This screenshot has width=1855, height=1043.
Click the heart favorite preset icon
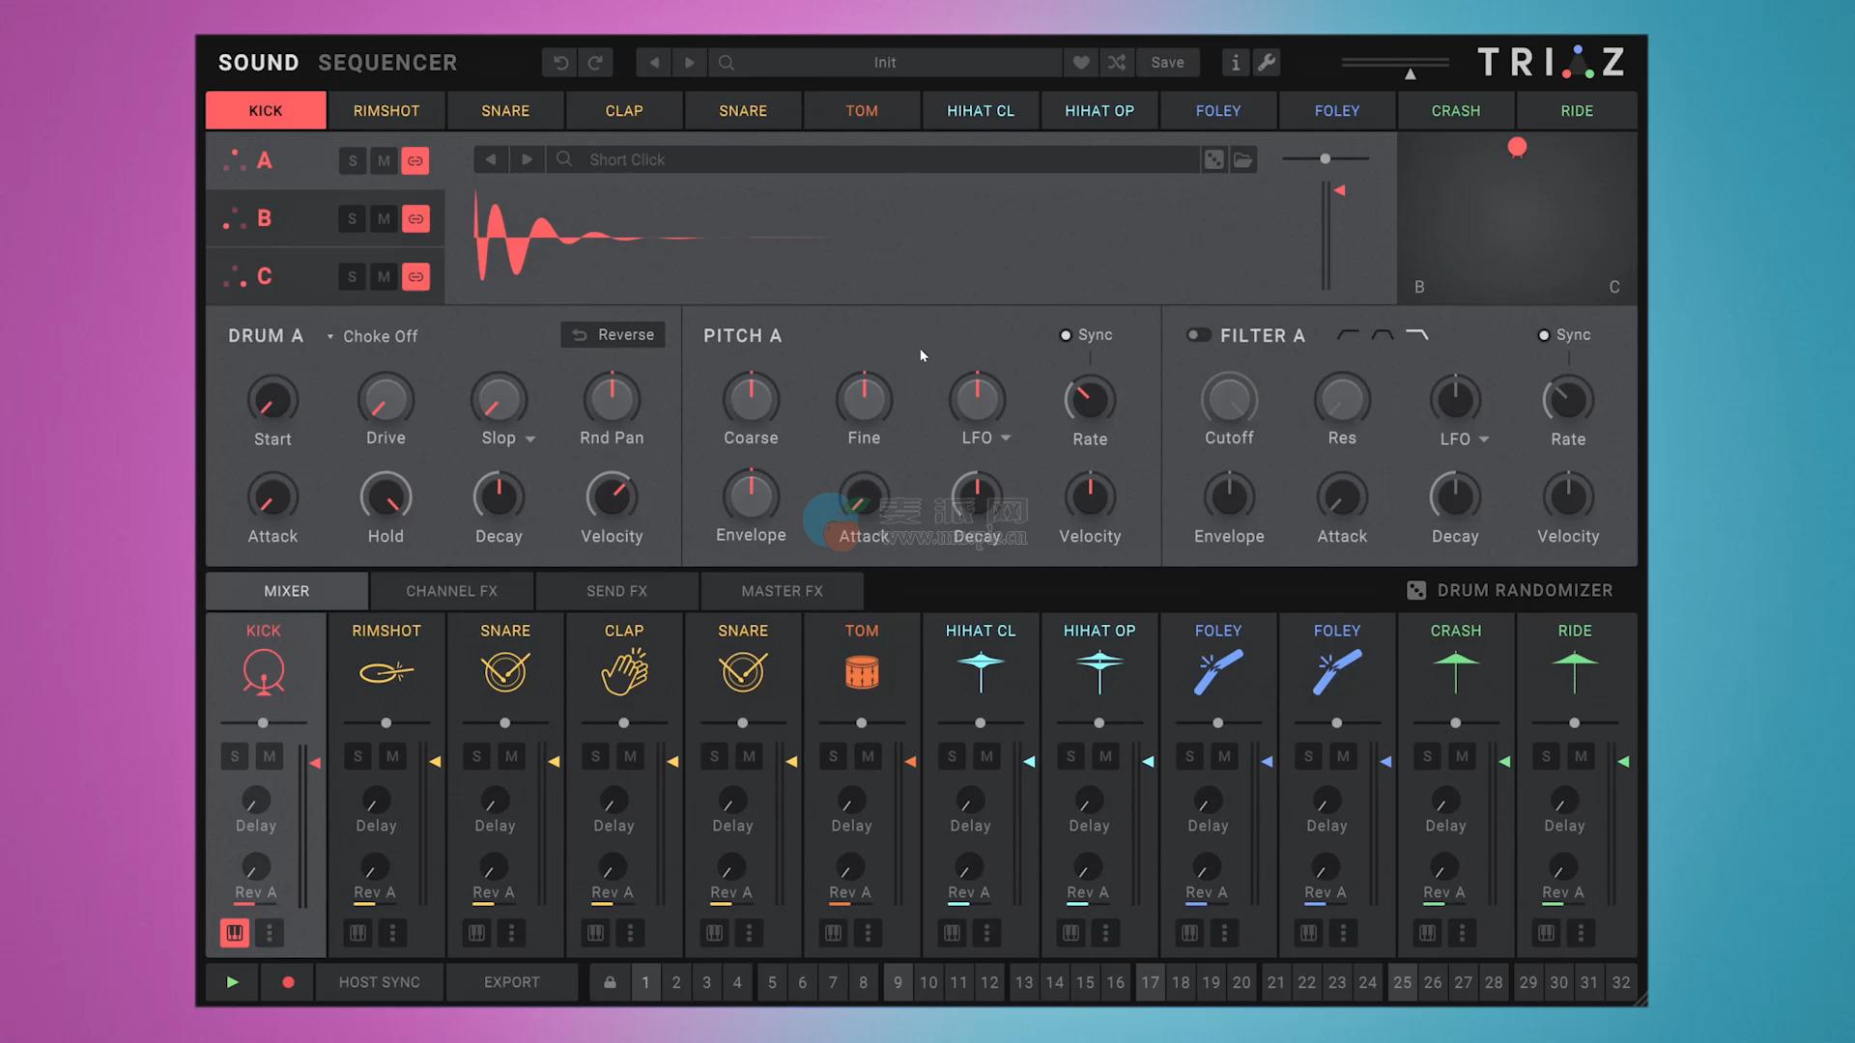[1081, 63]
